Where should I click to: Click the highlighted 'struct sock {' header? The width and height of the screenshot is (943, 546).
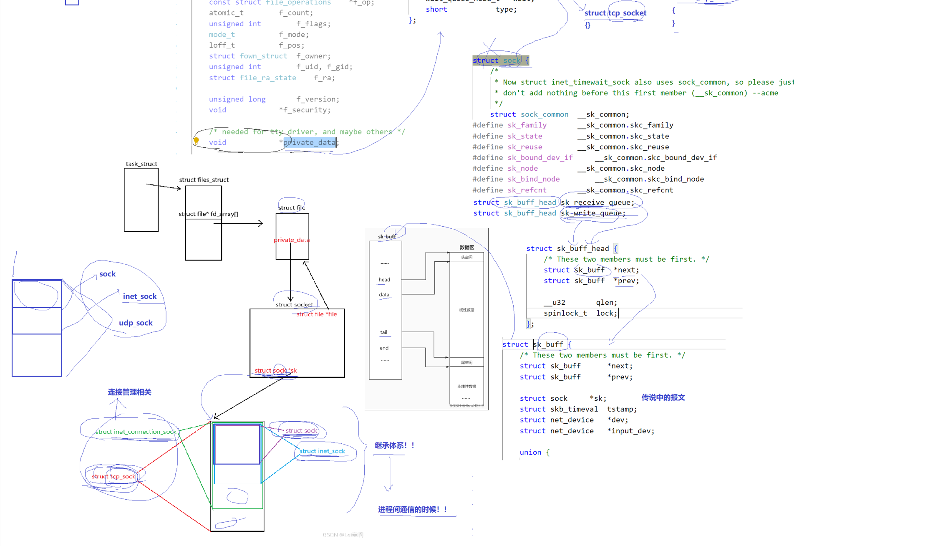click(x=501, y=61)
